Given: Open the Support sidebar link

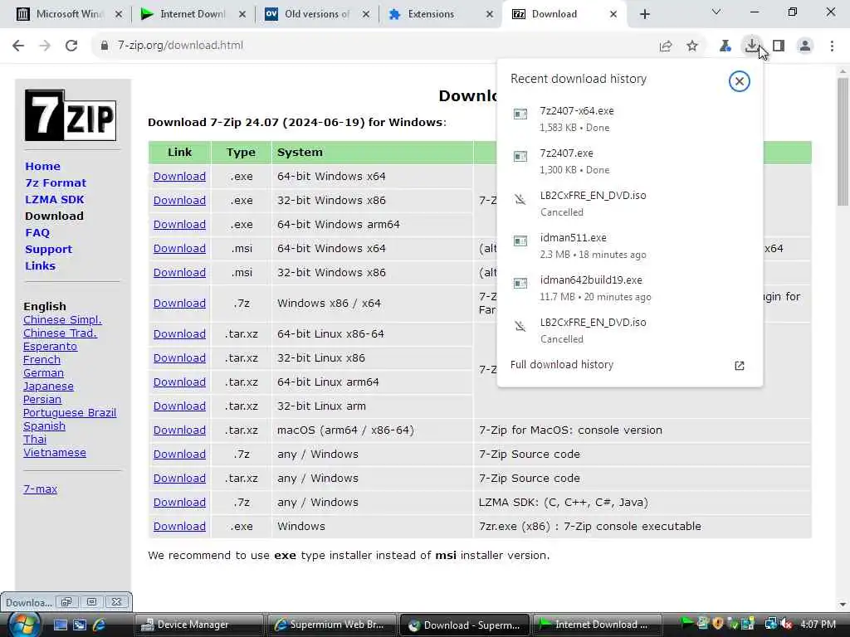Looking at the screenshot, I should tap(48, 250).
